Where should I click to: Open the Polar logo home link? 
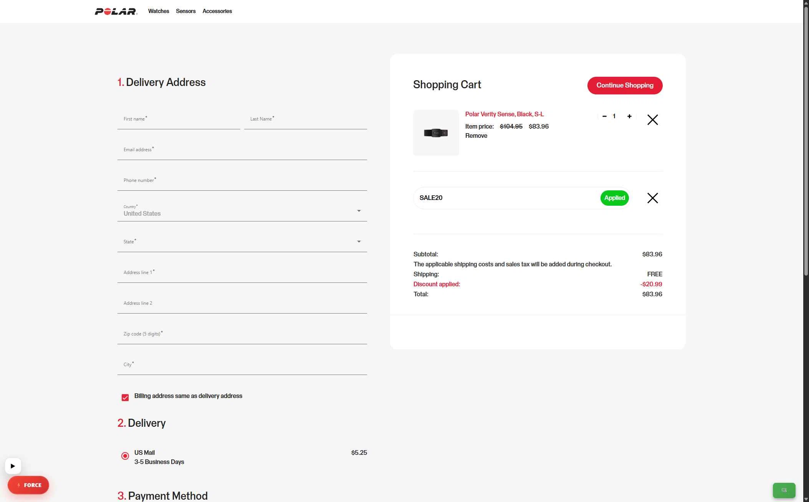pyautogui.click(x=116, y=12)
